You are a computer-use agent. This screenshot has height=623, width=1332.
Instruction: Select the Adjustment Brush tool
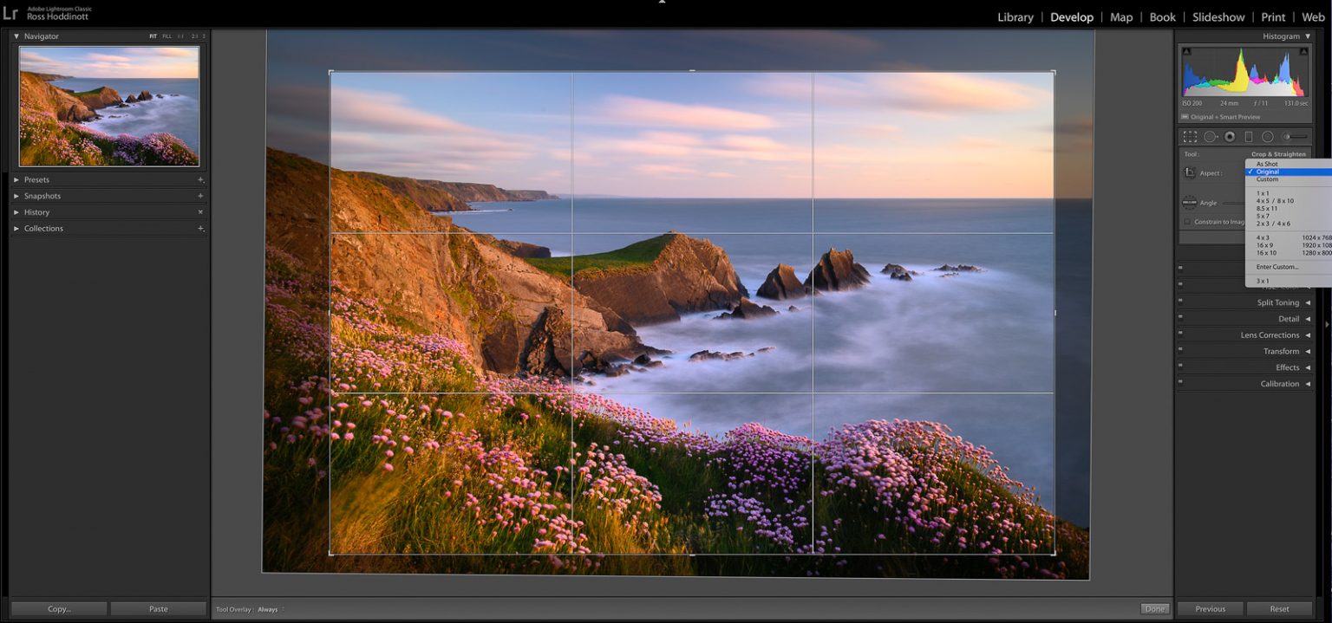point(1287,136)
